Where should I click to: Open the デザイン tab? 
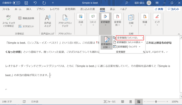pyautogui.click(x=41, y=9)
